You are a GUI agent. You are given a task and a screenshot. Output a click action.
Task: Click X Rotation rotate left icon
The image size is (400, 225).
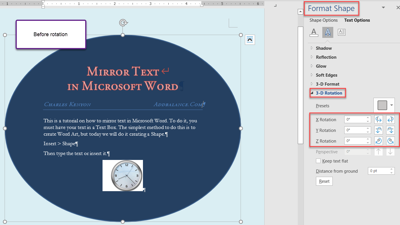coord(379,119)
